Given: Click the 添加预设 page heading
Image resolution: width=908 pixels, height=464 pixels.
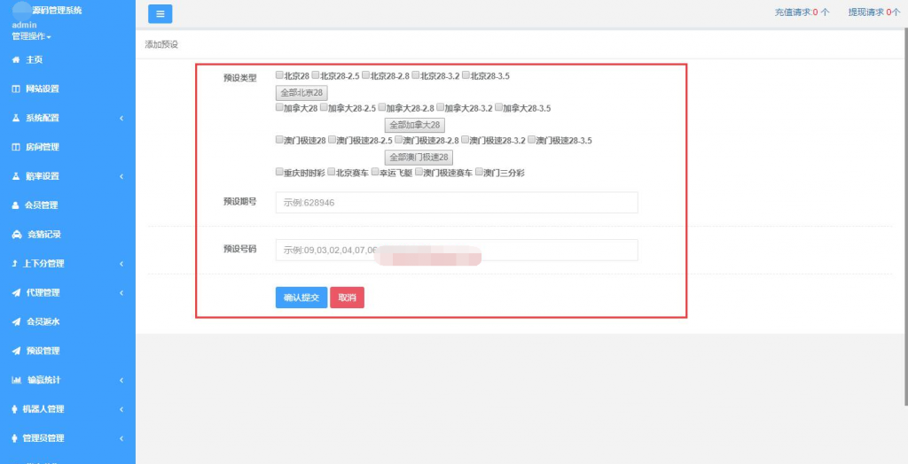Looking at the screenshot, I should 161,44.
